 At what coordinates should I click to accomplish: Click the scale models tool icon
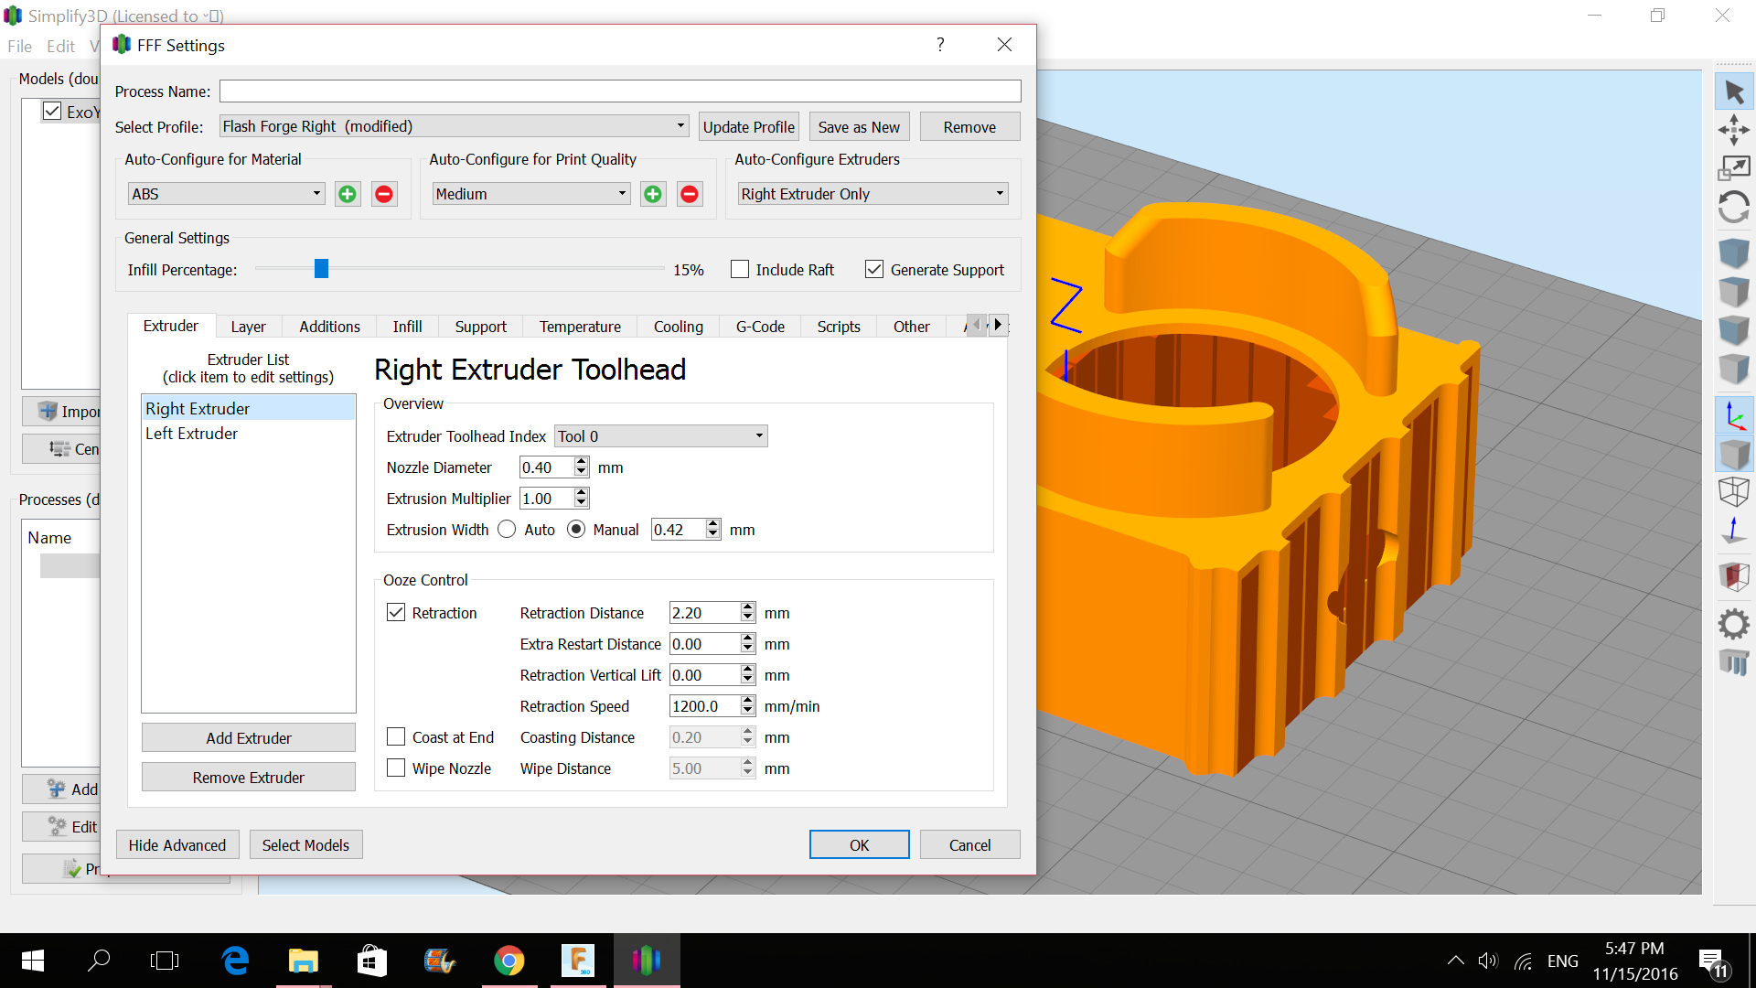pos(1733,168)
